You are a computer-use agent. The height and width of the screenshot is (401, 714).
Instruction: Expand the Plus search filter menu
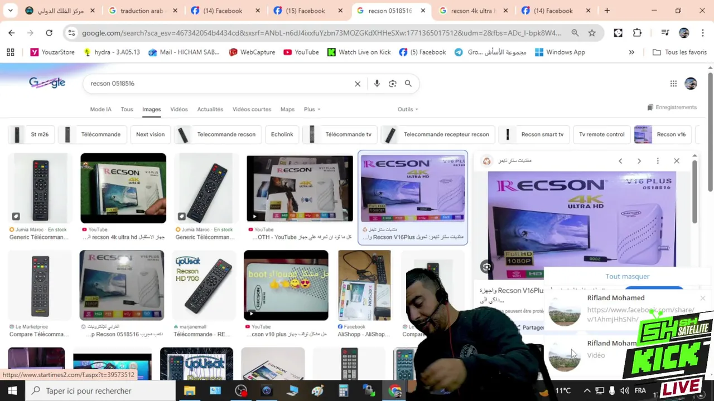pyautogui.click(x=312, y=109)
